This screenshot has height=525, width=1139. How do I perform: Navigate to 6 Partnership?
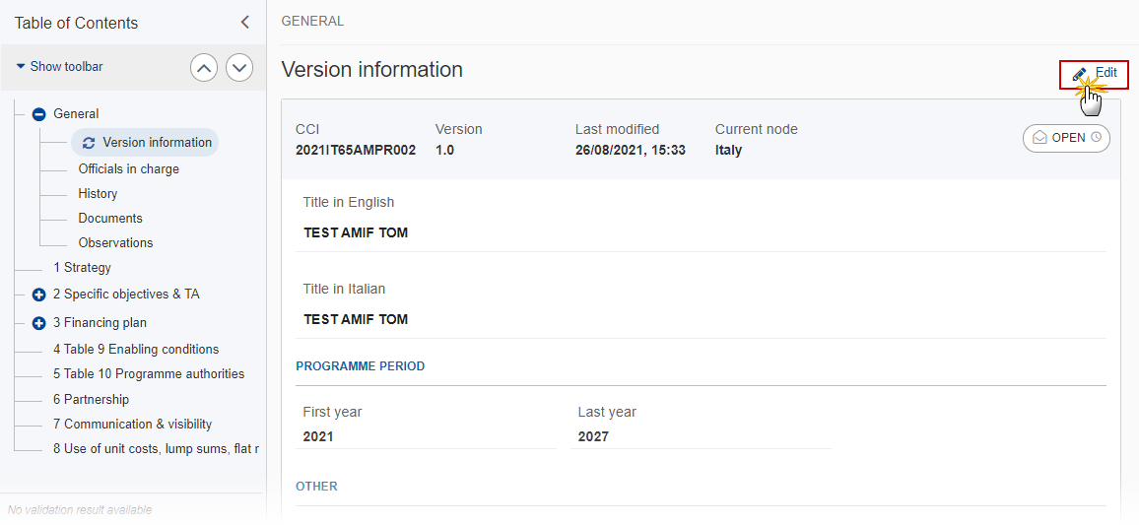tap(91, 400)
